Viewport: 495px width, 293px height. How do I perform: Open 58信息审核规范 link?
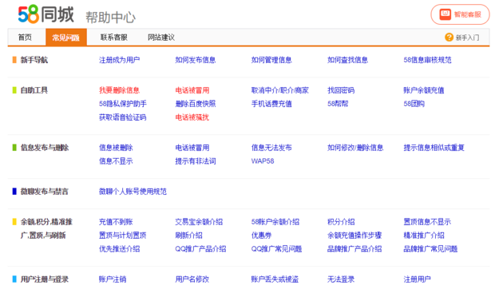pos(427,60)
